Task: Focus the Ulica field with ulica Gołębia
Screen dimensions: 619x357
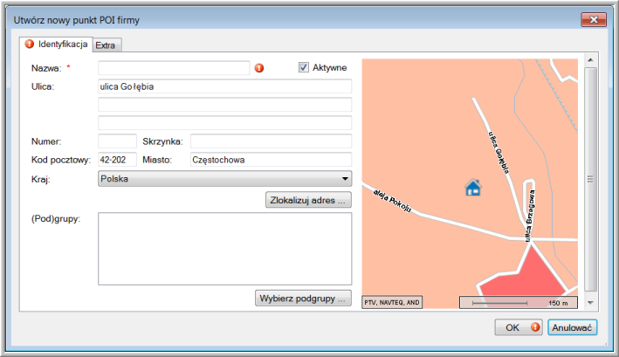Action: pyautogui.click(x=224, y=86)
